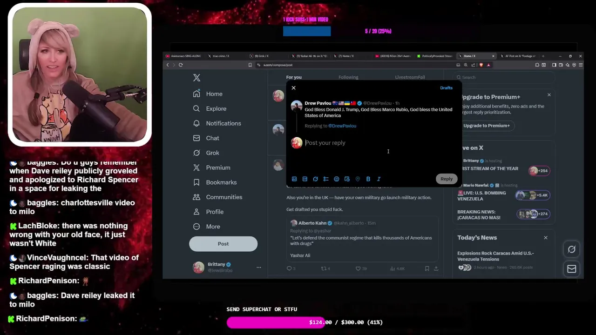
Task: Open Communities in X sidebar
Action: 217,197
